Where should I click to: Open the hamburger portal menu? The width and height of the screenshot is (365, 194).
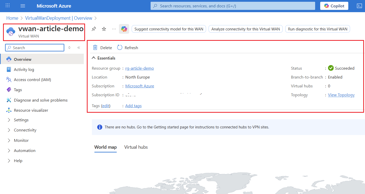[23, 6]
